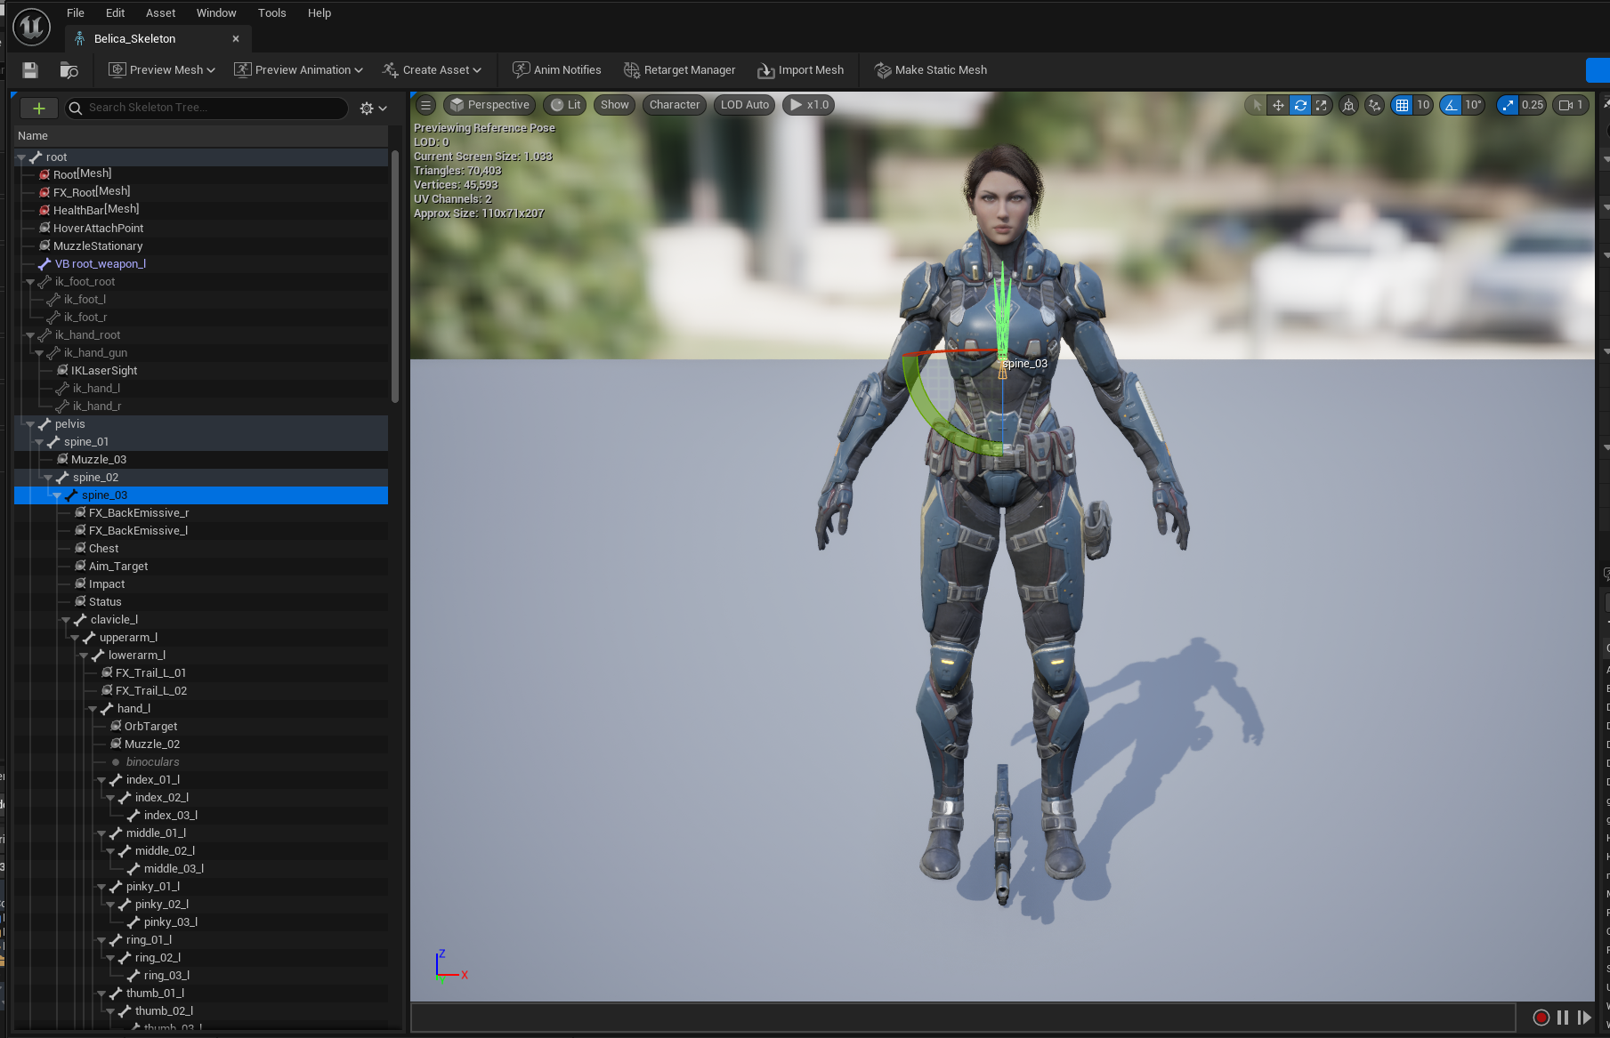Pause the viewport preview
Viewport: 1610px width, 1038px height.
(x=1563, y=1018)
